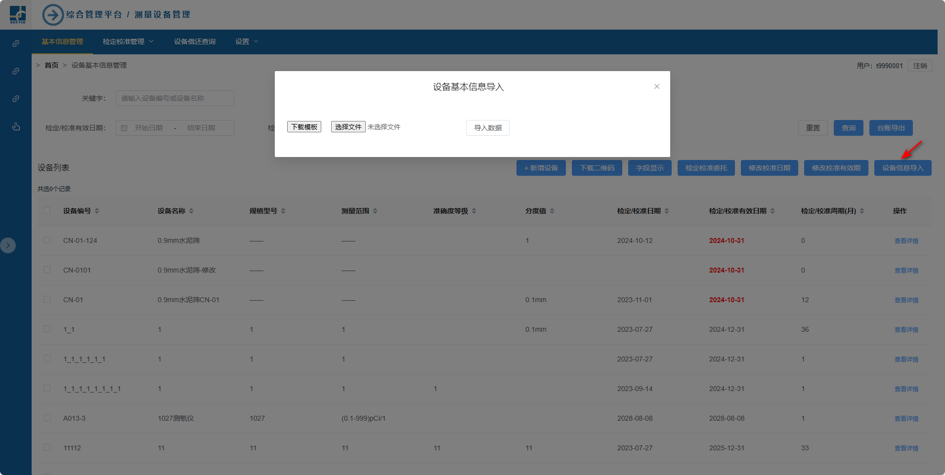945x475 pixels.
Task: Sort table by 设备编号 column arrows
Action: (97, 211)
